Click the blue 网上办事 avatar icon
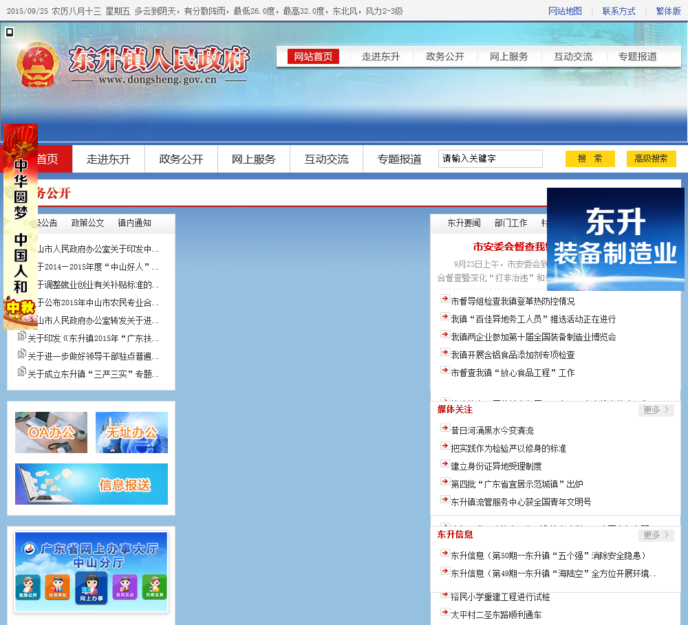The height and width of the screenshot is (625, 688). pos(92,588)
